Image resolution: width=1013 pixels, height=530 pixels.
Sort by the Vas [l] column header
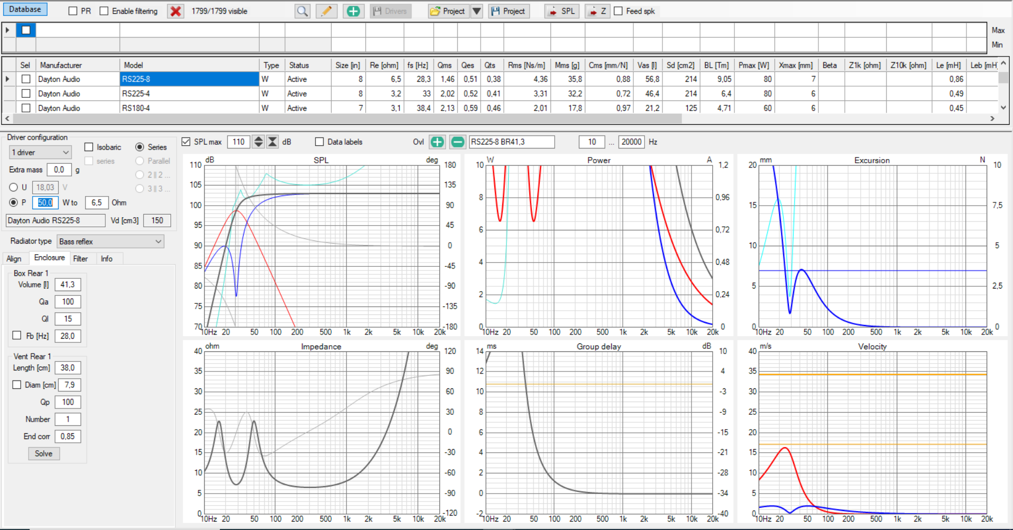(x=647, y=65)
